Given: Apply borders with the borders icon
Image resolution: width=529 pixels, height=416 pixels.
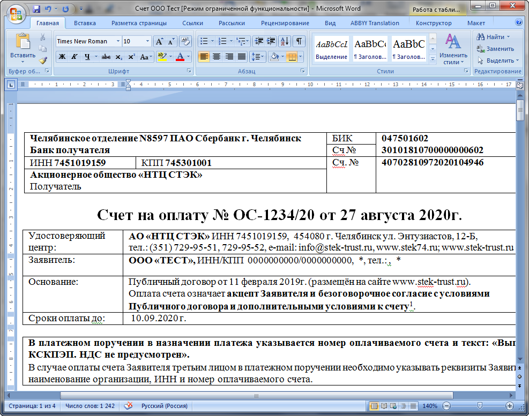Looking at the screenshot, I should pyautogui.click(x=292, y=57).
